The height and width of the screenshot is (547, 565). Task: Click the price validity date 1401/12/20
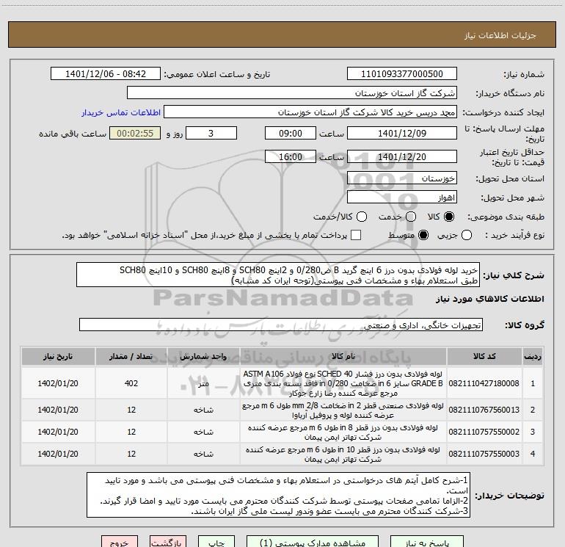pos(402,157)
